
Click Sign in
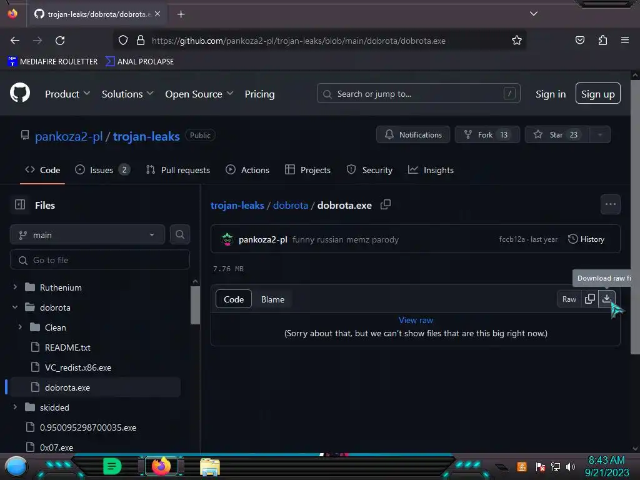(551, 94)
